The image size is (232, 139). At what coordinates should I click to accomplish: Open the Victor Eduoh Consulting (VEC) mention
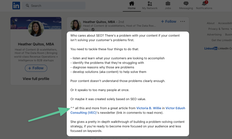[128, 110]
